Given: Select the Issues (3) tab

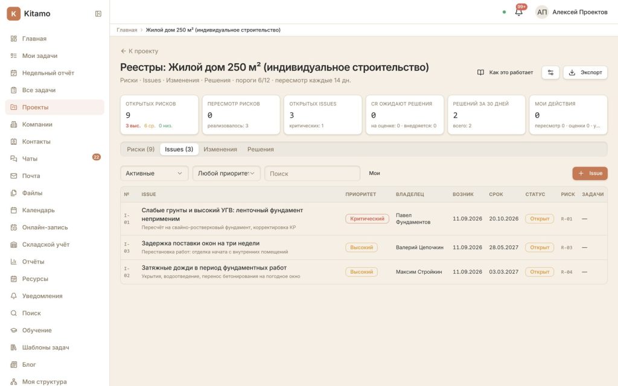Looking at the screenshot, I should coord(179,150).
